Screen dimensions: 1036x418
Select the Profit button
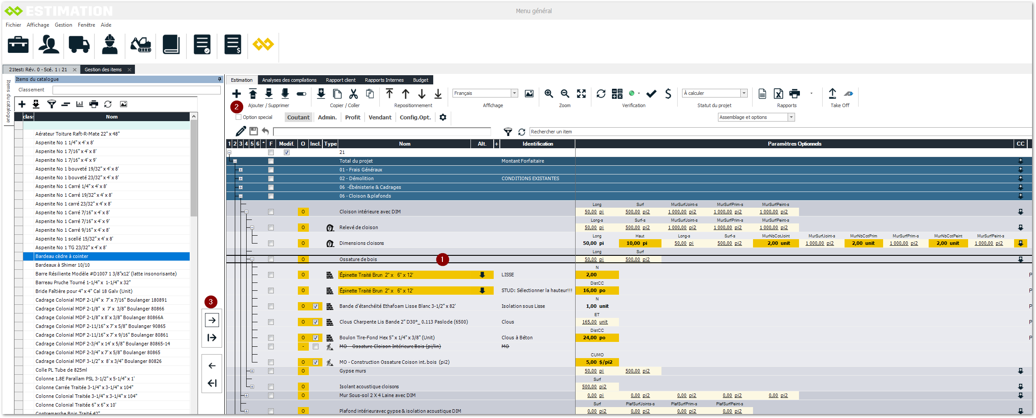(x=353, y=117)
